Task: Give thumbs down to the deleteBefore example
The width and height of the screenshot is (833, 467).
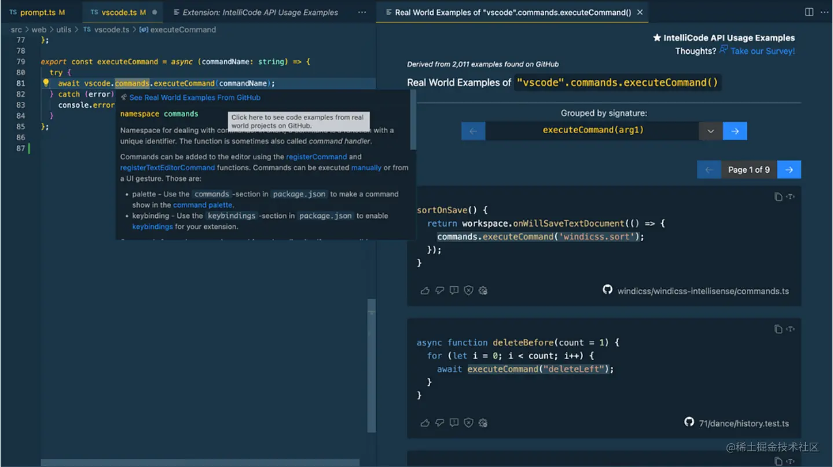Action: click(439, 423)
